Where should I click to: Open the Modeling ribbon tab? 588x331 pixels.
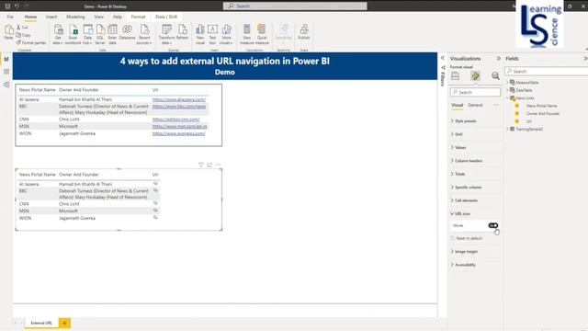pyautogui.click(x=75, y=17)
